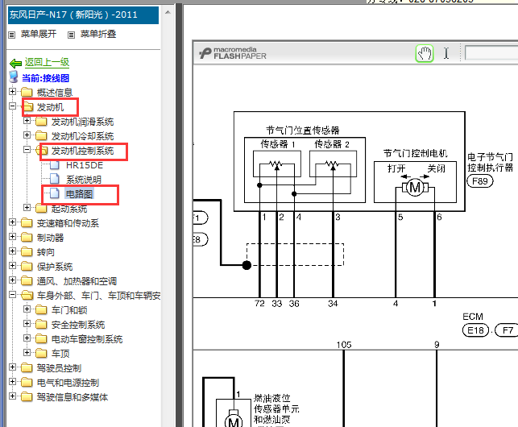Click document icon of 电路图

[x=55, y=193]
